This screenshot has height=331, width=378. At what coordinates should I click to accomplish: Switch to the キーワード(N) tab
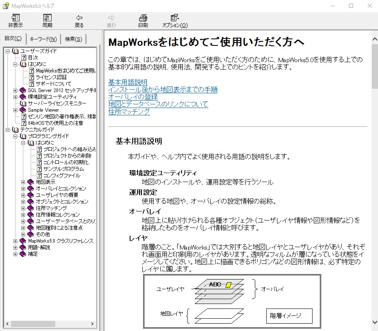tap(43, 39)
